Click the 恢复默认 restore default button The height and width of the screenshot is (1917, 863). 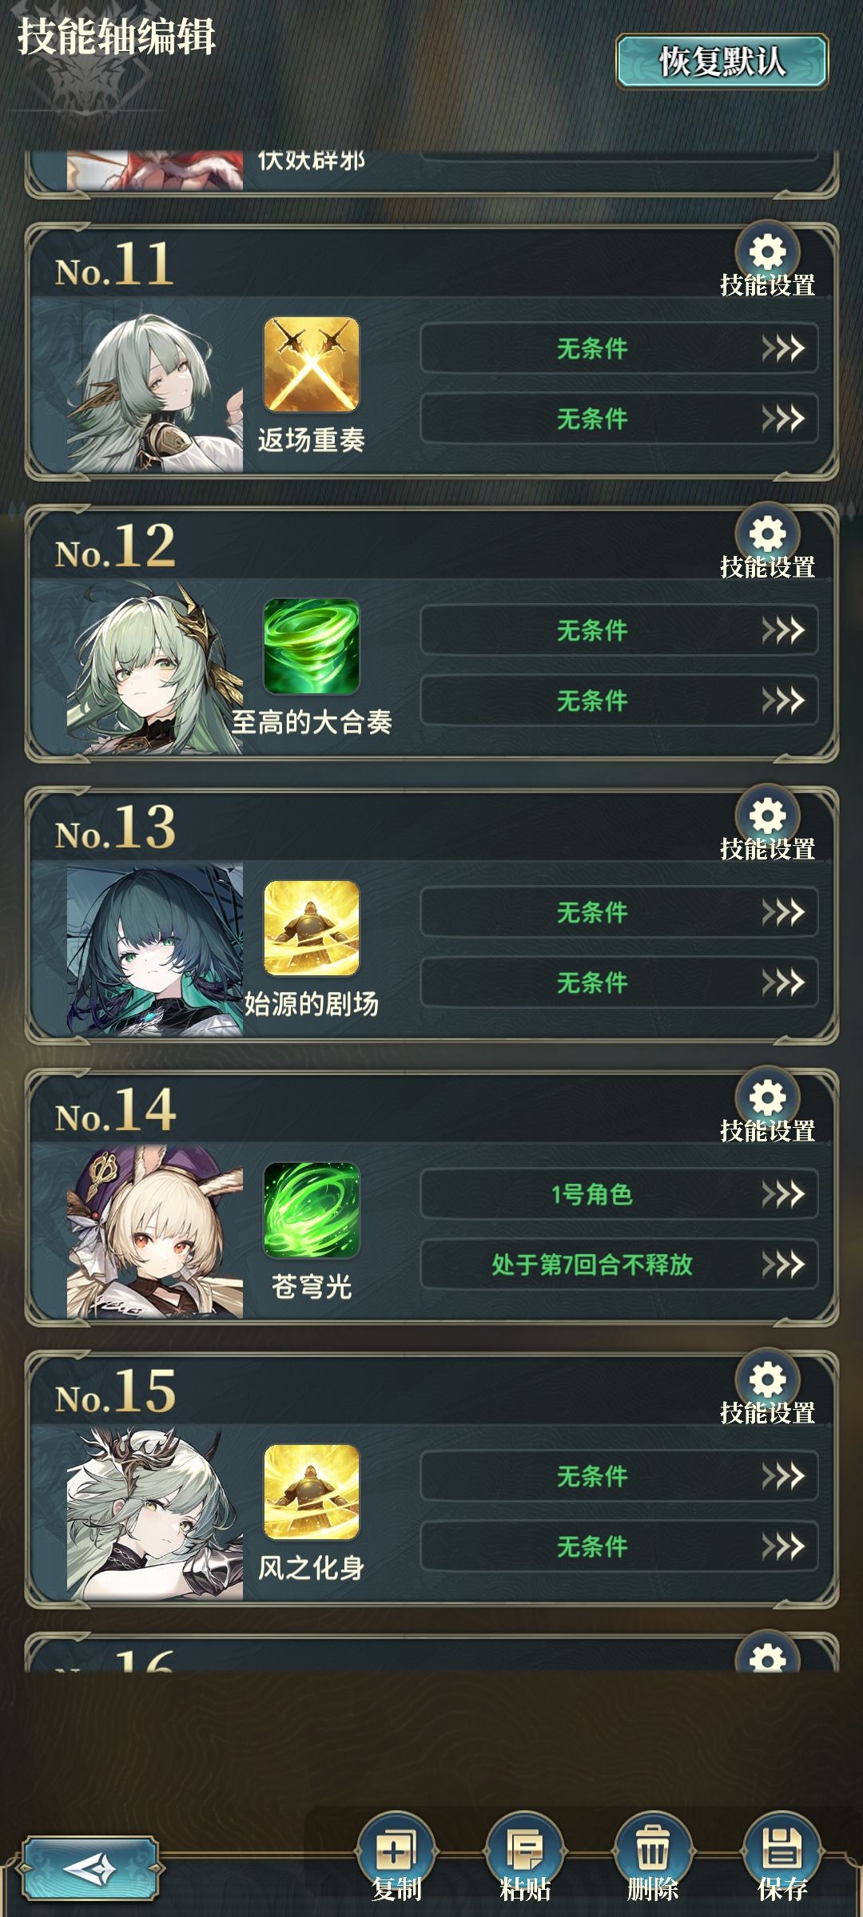pos(722,62)
